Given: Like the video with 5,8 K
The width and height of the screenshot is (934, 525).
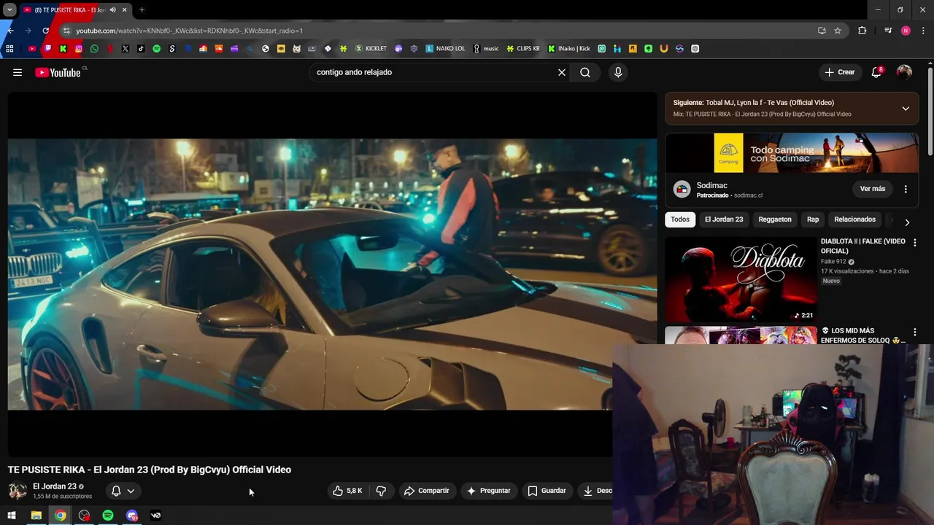Looking at the screenshot, I should coord(348,491).
